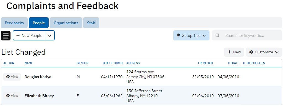Click the plus New button beside Customize
The image size is (283, 107).
(x=234, y=52)
